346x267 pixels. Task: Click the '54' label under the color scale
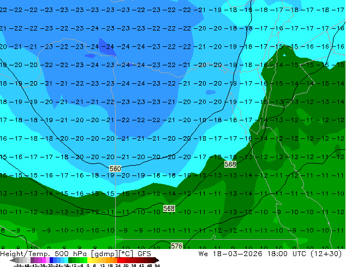pyautogui.click(x=157, y=265)
